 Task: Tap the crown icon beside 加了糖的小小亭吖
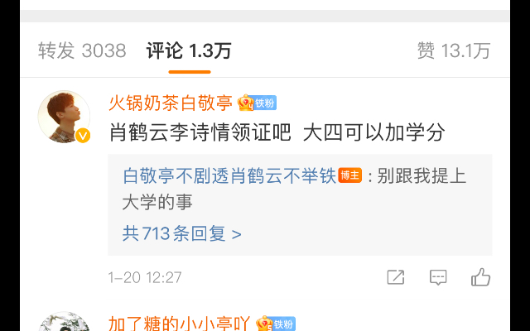(x=264, y=324)
